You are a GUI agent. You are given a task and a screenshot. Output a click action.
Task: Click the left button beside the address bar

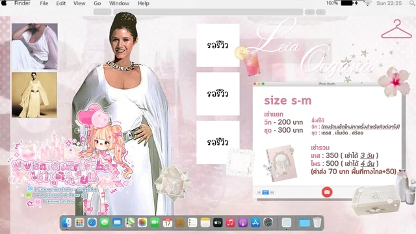point(103,12)
